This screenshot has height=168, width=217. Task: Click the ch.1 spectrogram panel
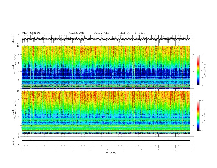tap(106, 67)
